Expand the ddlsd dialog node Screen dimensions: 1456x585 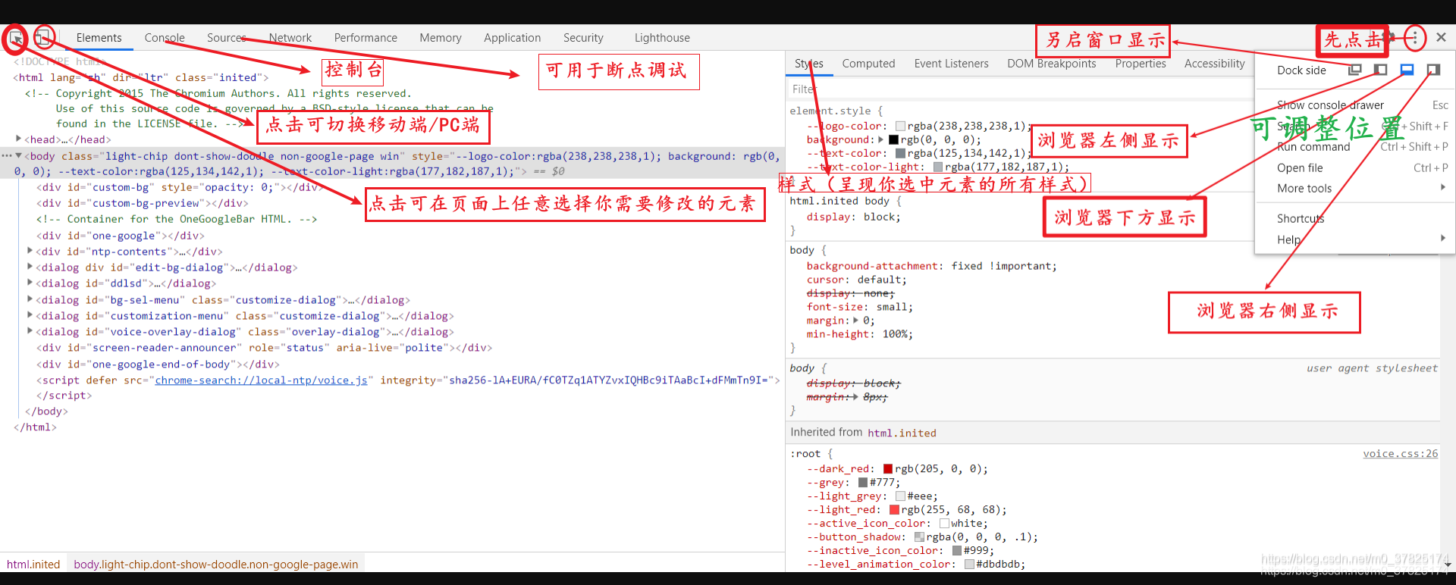point(30,283)
